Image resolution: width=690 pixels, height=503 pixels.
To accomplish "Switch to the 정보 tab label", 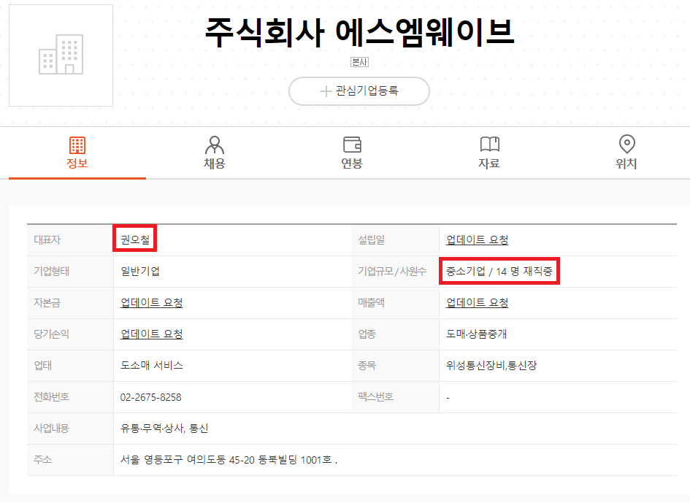I will 77,164.
